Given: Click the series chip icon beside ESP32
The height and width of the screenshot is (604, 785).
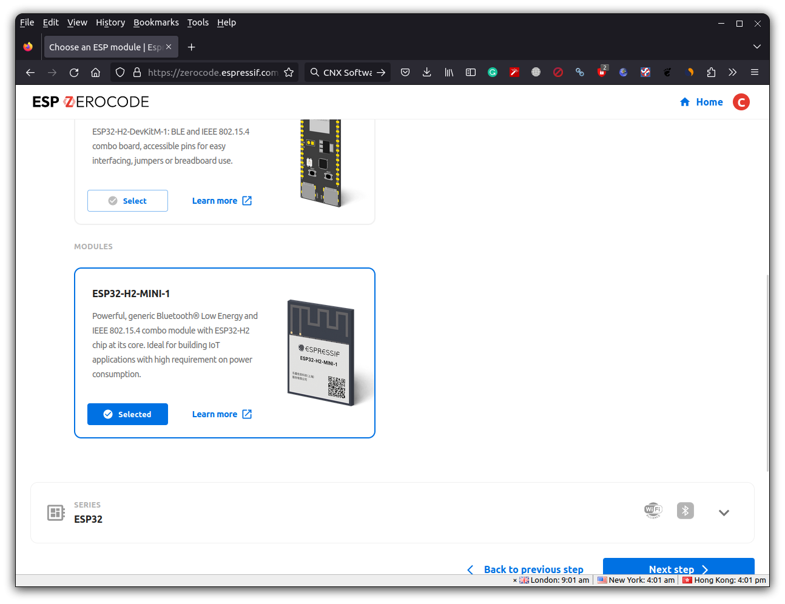Looking at the screenshot, I should point(56,512).
